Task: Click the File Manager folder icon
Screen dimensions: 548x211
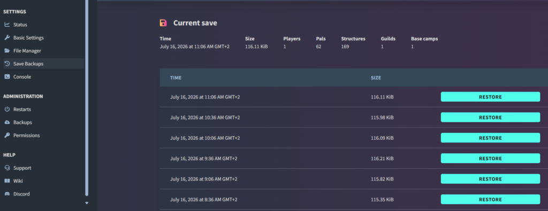Action: point(7,51)
